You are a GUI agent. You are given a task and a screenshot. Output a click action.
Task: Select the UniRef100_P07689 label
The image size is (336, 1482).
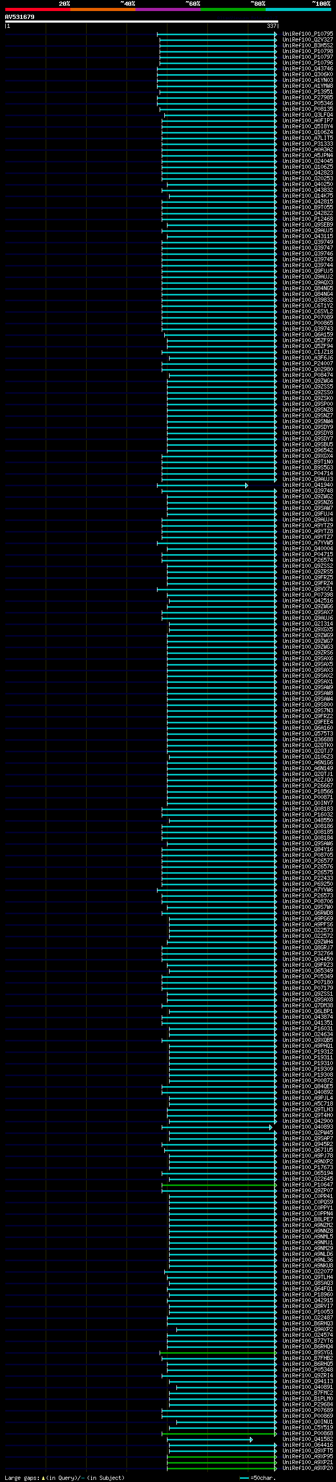(x=307, y=1411)
